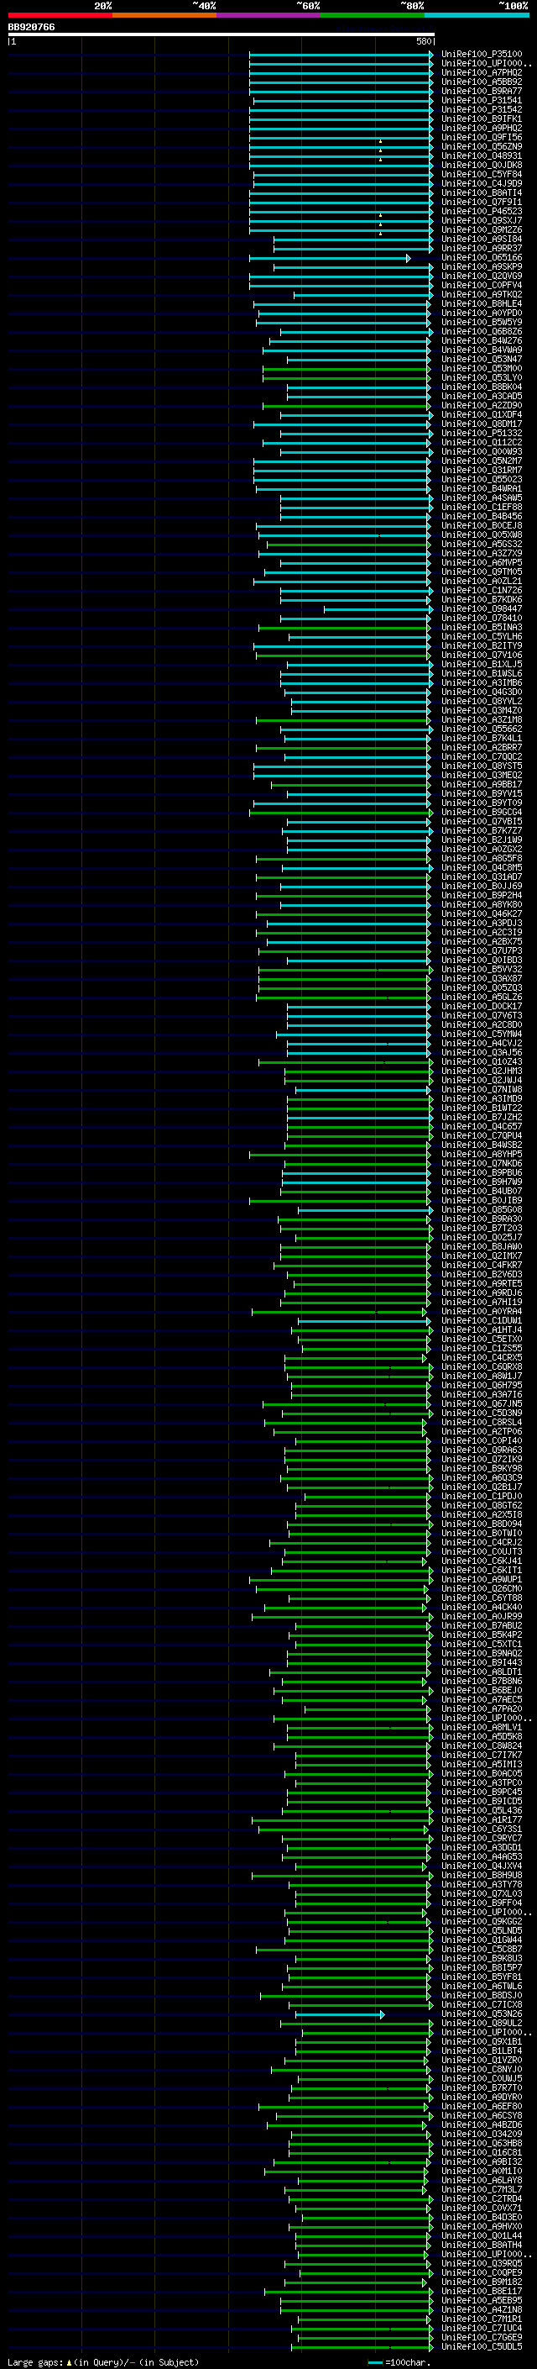Click the UniRef100_B8BK04 label
This screenshot has width=537, height=2369.
481,387
